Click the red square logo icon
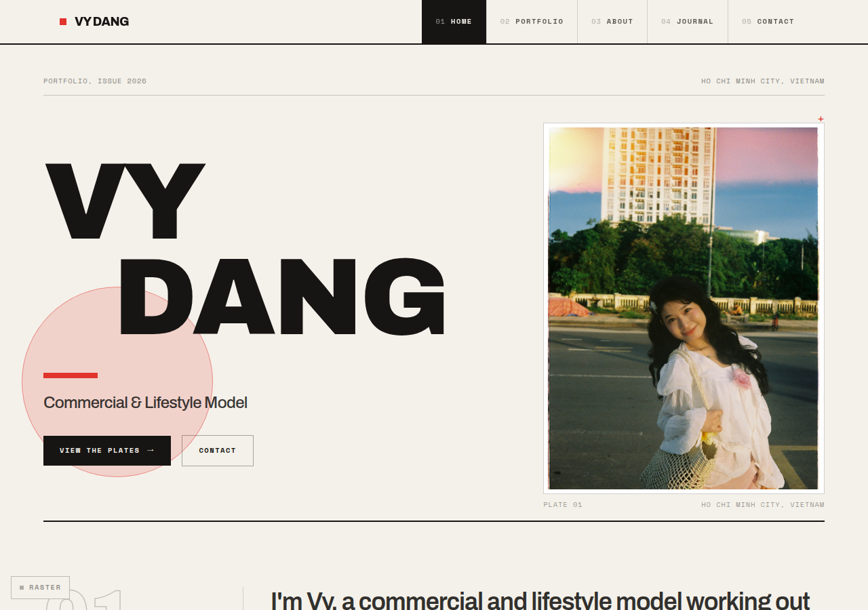 (63, 22)
